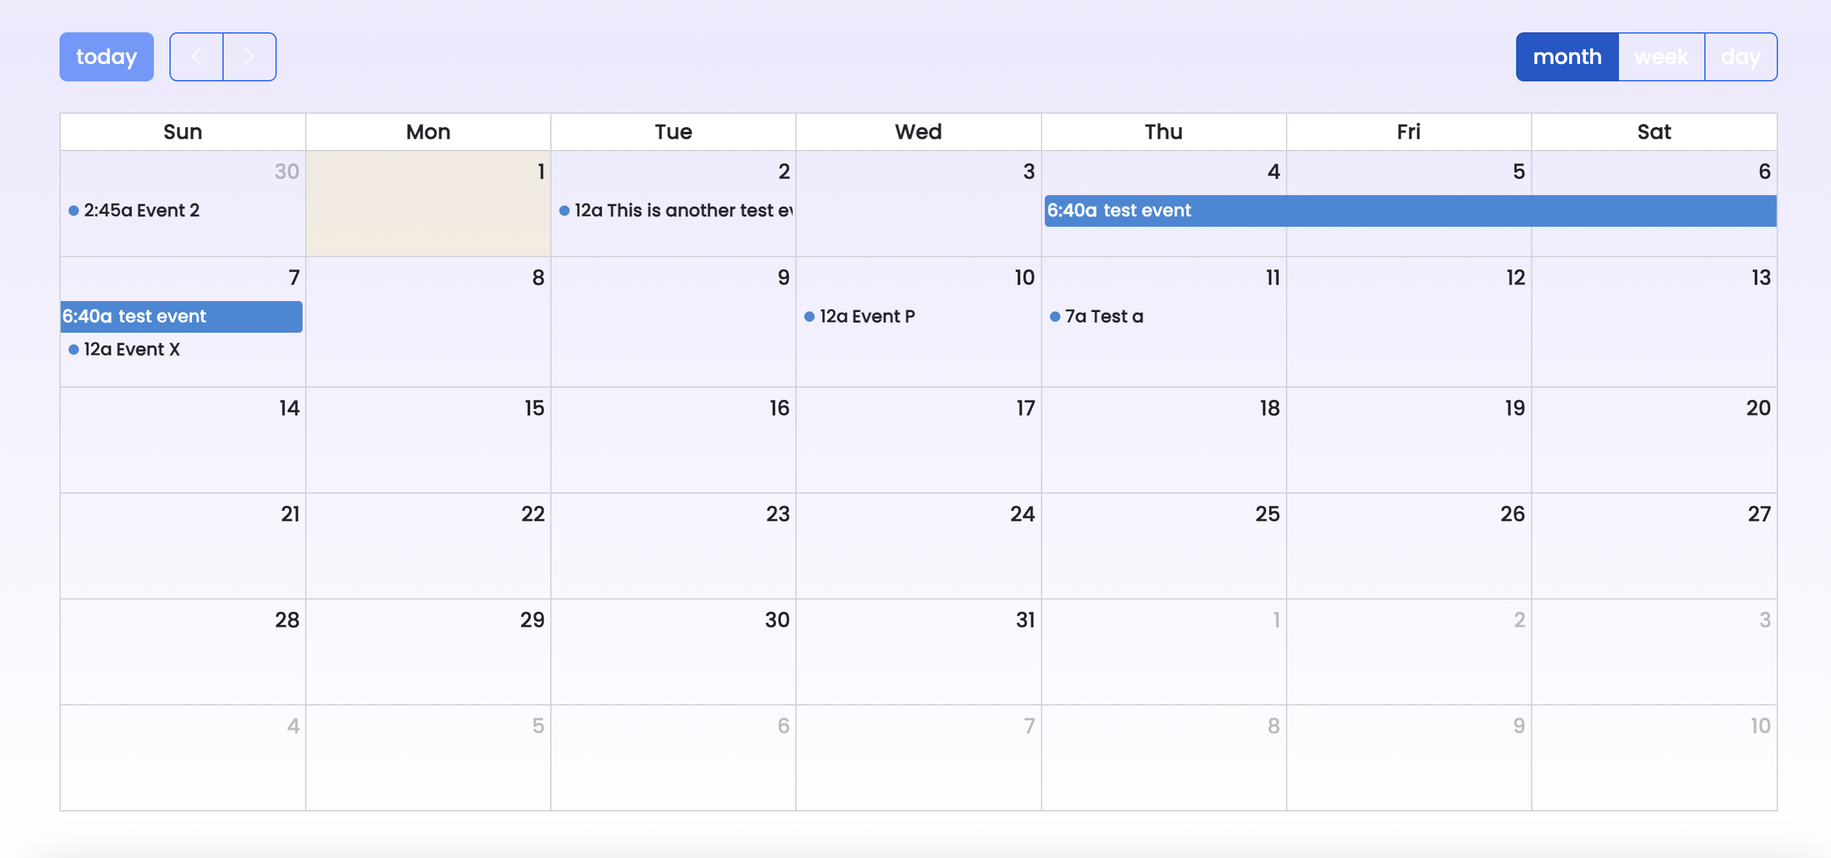Click the Wed column header
The height and width of the screenshot is (858, 1831).
pos(918,132)
